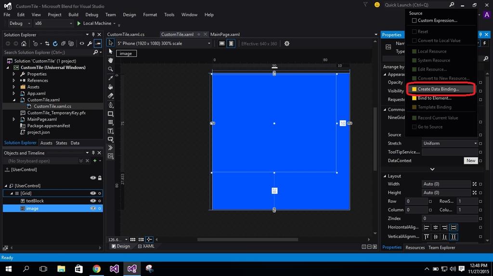493x276 pixels.
Task: Click the ZIndex input field
Action: pos(449,218)
